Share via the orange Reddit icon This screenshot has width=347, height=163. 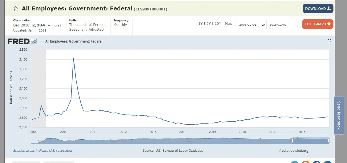pyautogui.click(x=306, y=162)
